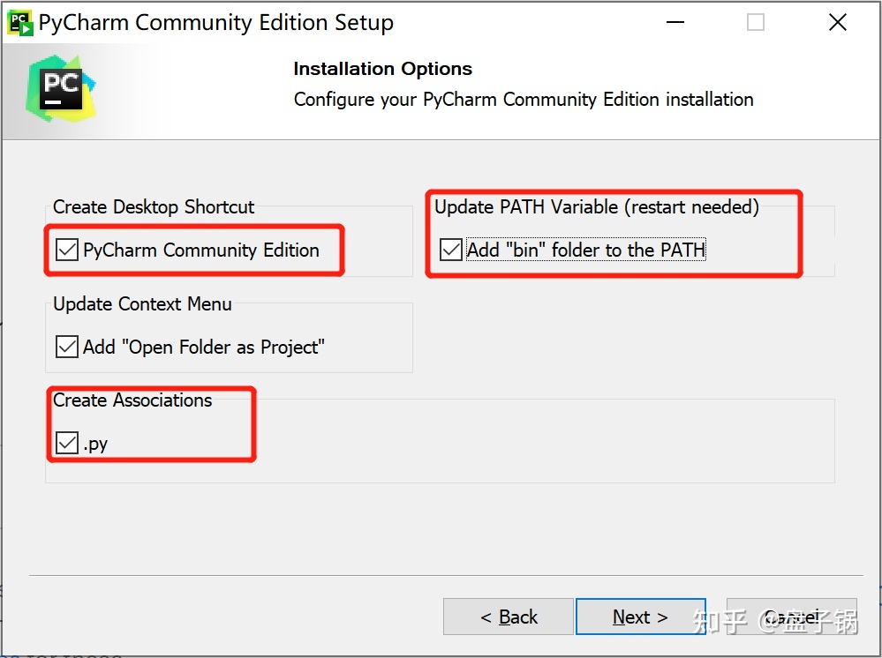The image size is (882, 658).
Task: Click the greyed-out maximize window button
Action: click(756, 22)
